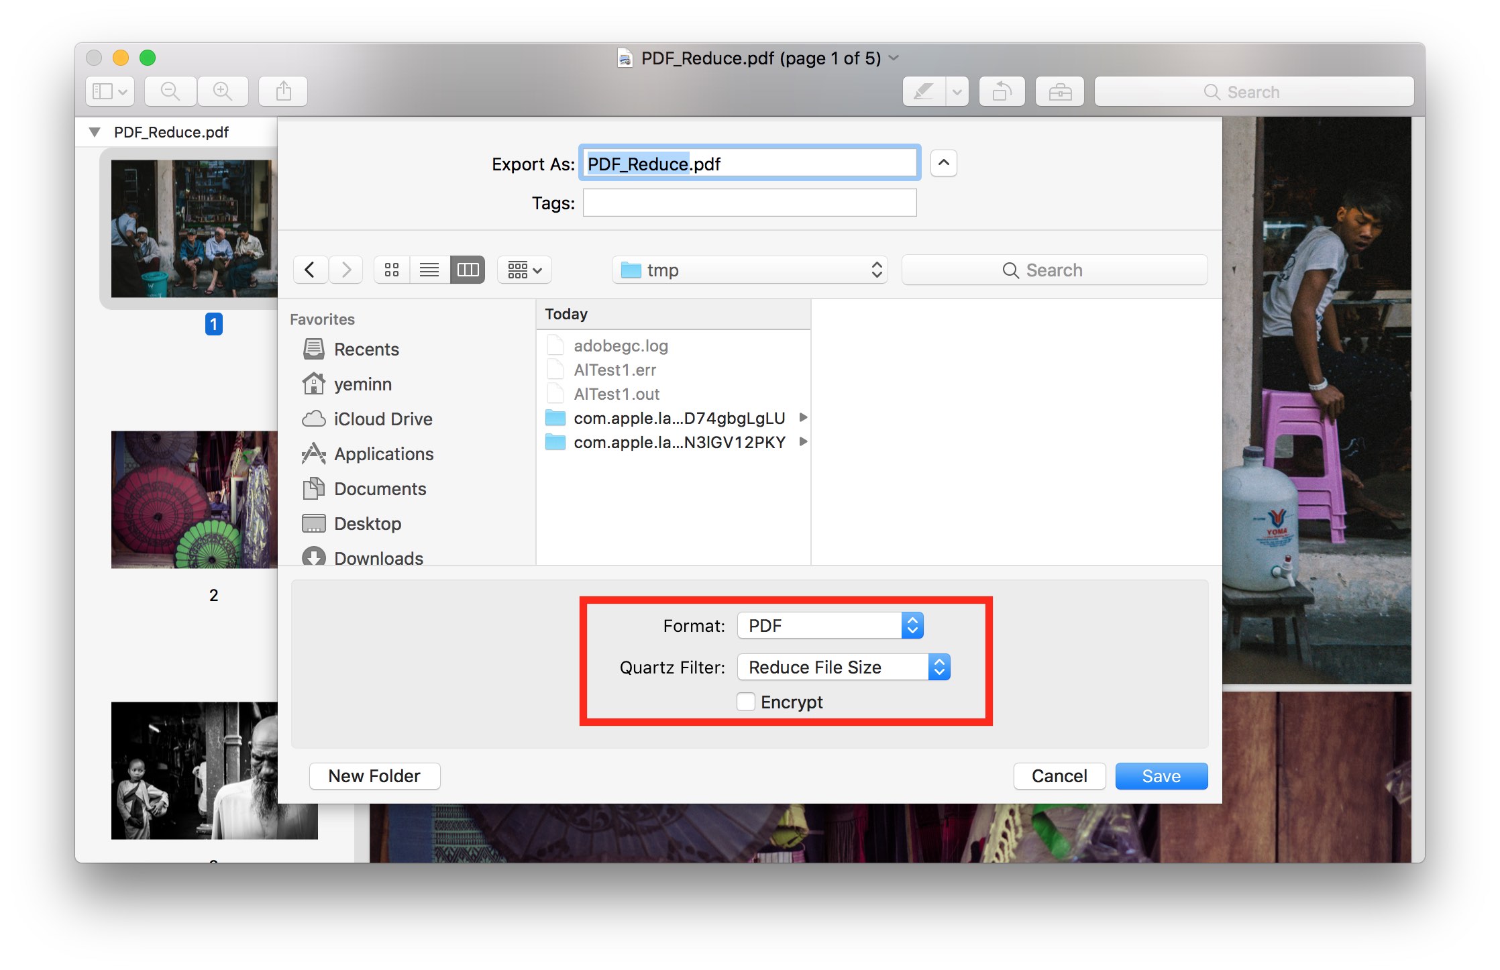Click the zoom out magnifier icon

point(170,91)
